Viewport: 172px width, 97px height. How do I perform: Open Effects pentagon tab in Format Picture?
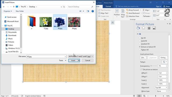point(144,28)
